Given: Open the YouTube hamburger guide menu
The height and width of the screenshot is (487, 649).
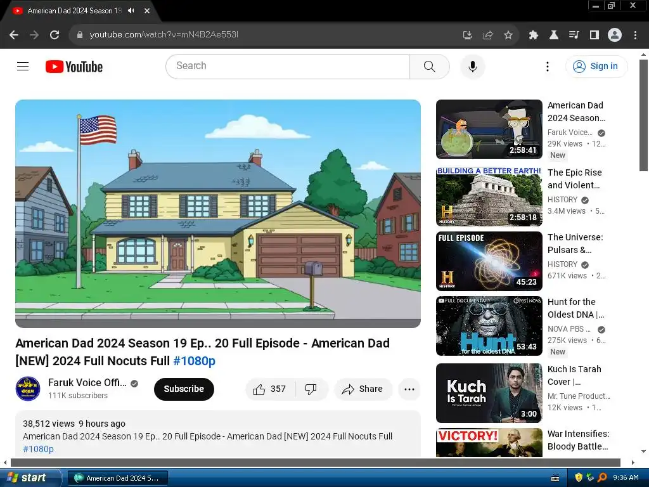Looking at the screenshot, I should tap(23, 66).
